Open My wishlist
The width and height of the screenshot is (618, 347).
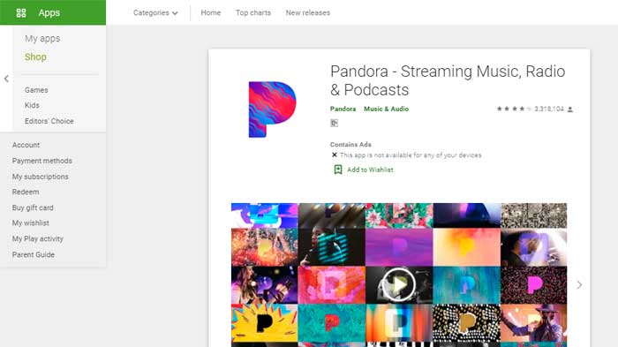click(31, 223)
